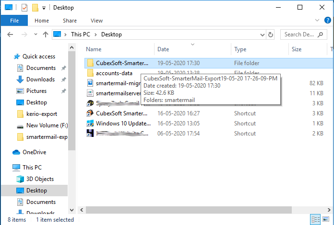Expand the ribbon with the chevron
The height and width of the screenshot is (225, 334).
tap(317, 20)
